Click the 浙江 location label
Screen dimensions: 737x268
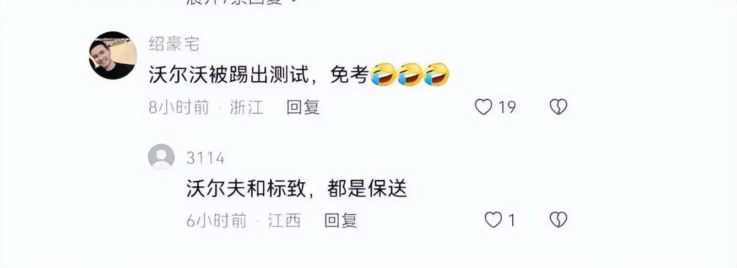coord(247,107)
